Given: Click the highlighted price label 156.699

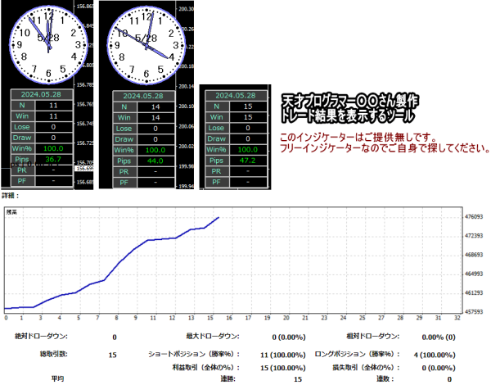Looking at the screenshot, I should pyautogui.click(x=84, y=169).
